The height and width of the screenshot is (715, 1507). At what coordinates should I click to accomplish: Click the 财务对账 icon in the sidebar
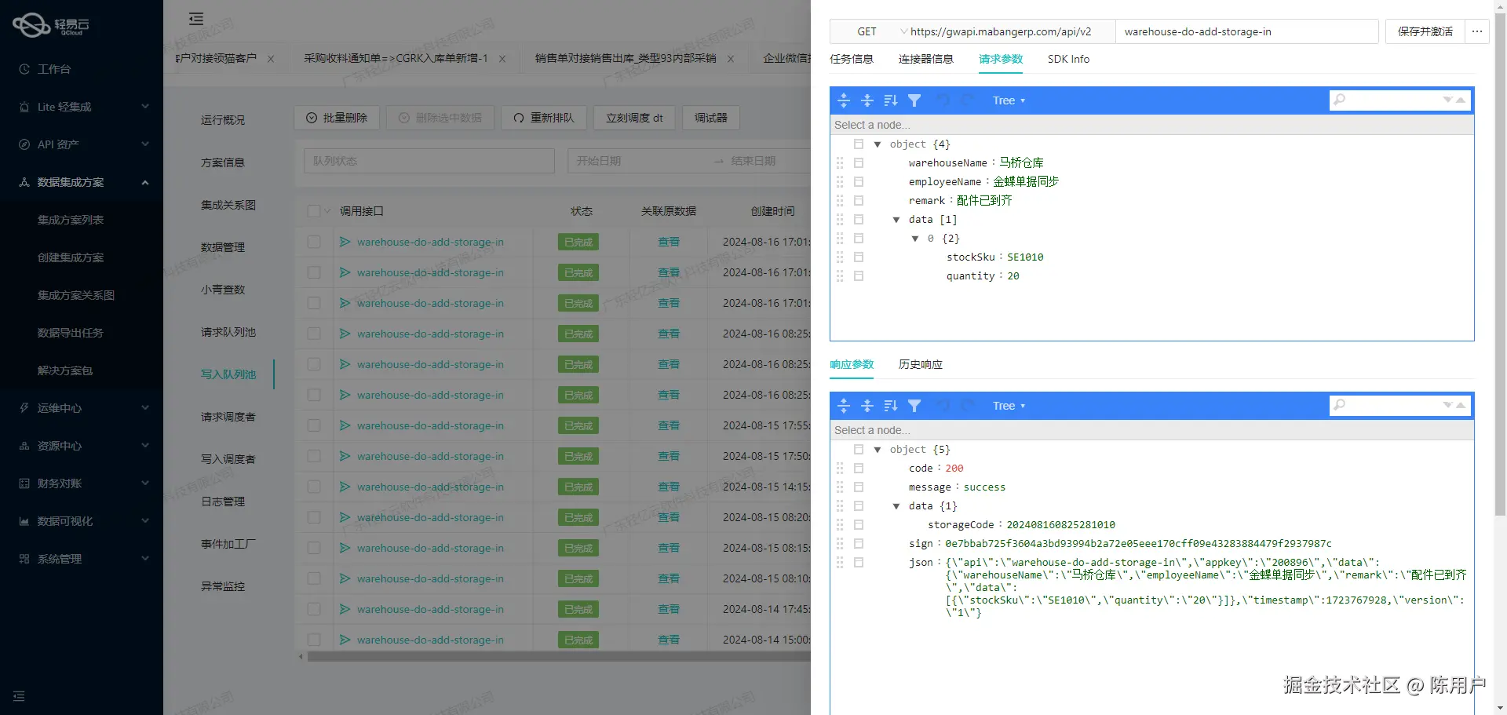[24, 483]
